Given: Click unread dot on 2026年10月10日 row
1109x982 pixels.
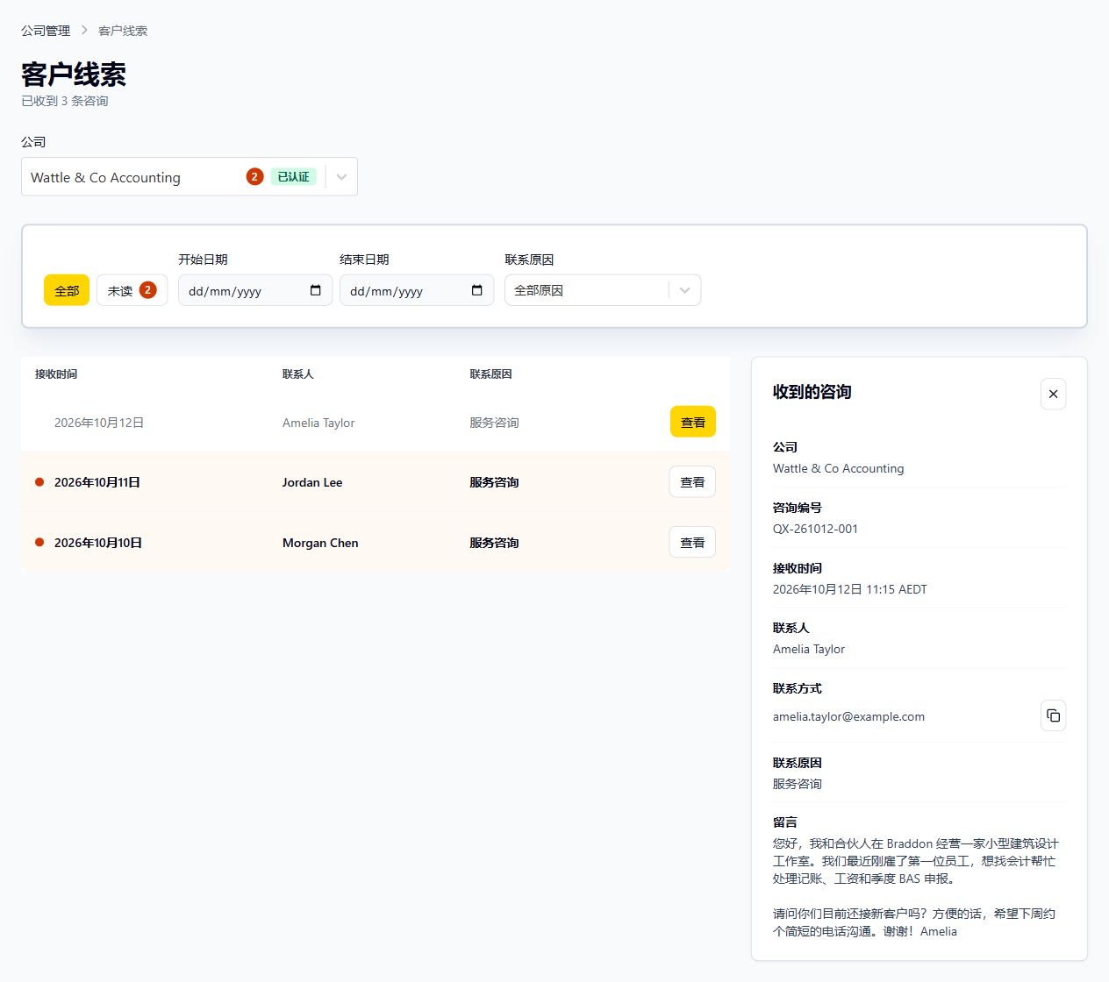Looking at the screenshot, I should coord(39,543).
